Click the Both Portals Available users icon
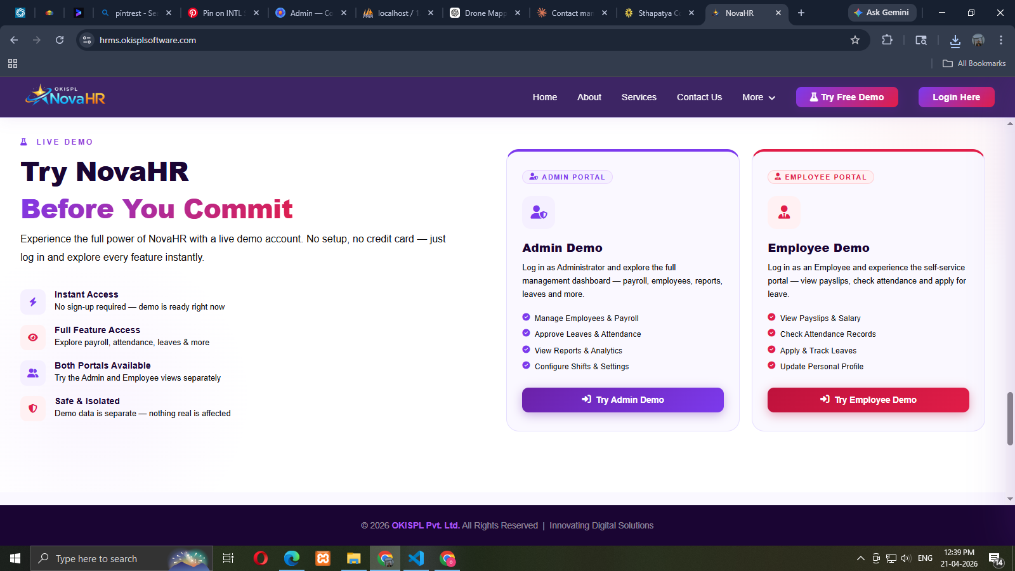Screen dimensions: 1015x571 (x=33, y=373)
